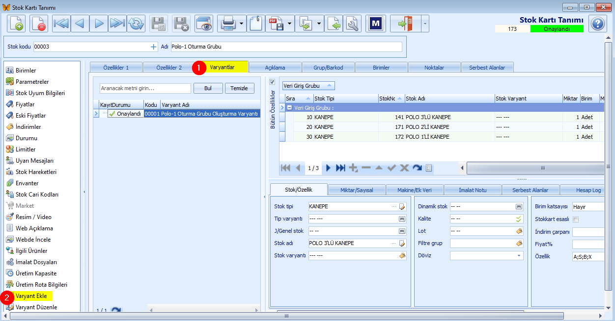Switch to Özellikler 2 tab

click(169, 68)
